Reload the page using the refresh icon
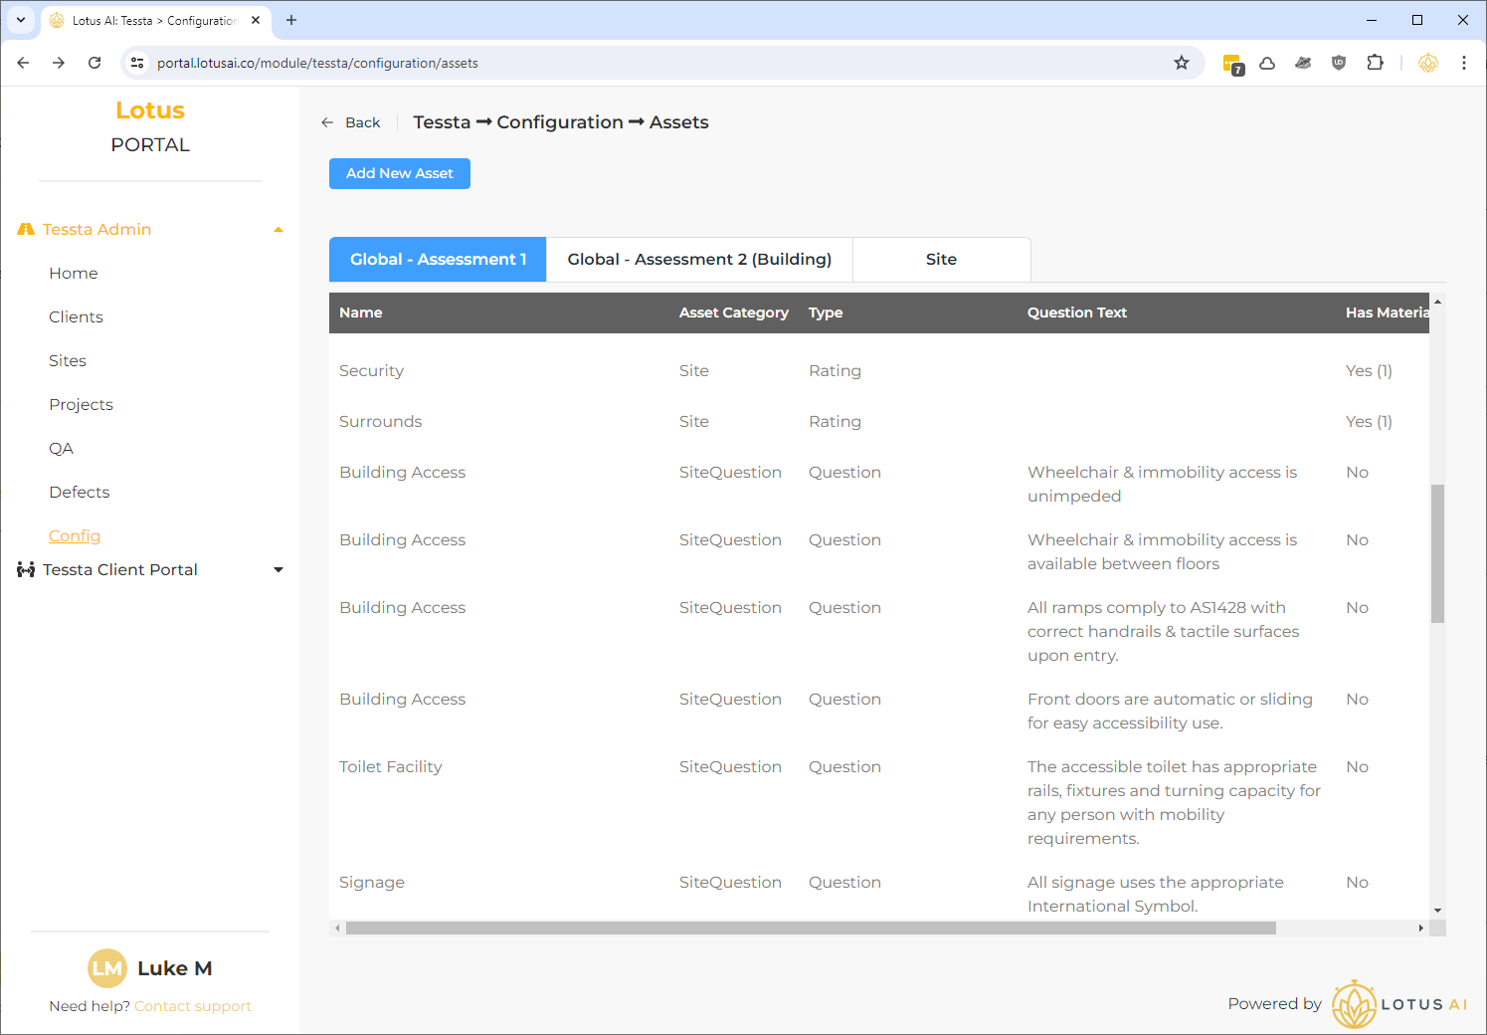This screenshot has width=1487, height=1035. 94,63
